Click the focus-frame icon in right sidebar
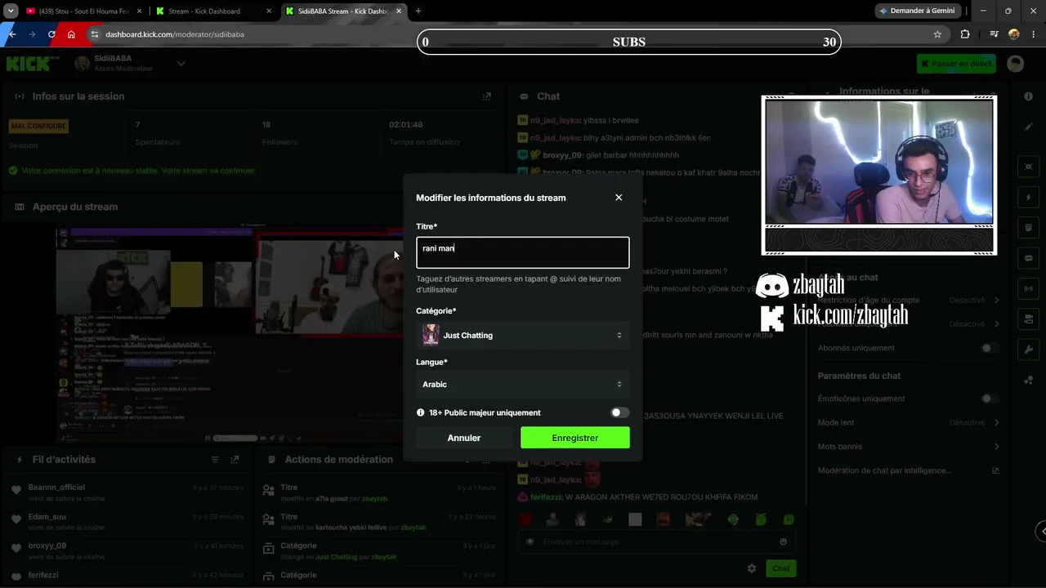 (x=1028, y=167)
